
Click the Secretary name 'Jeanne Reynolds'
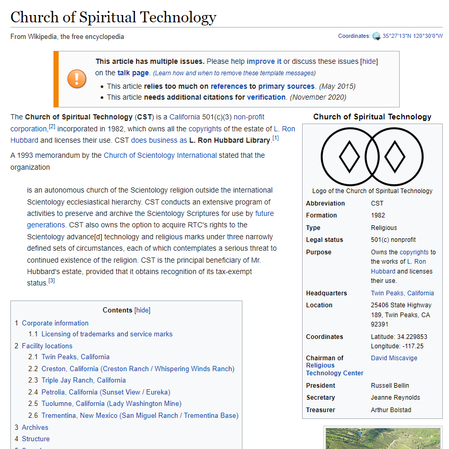[396, 398]
